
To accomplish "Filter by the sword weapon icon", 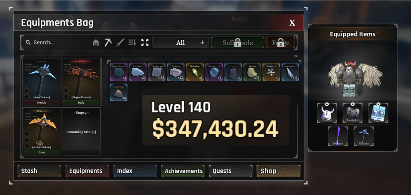I will tap(120, 43).
